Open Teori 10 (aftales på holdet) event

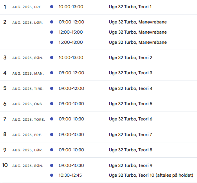[151, 175]
